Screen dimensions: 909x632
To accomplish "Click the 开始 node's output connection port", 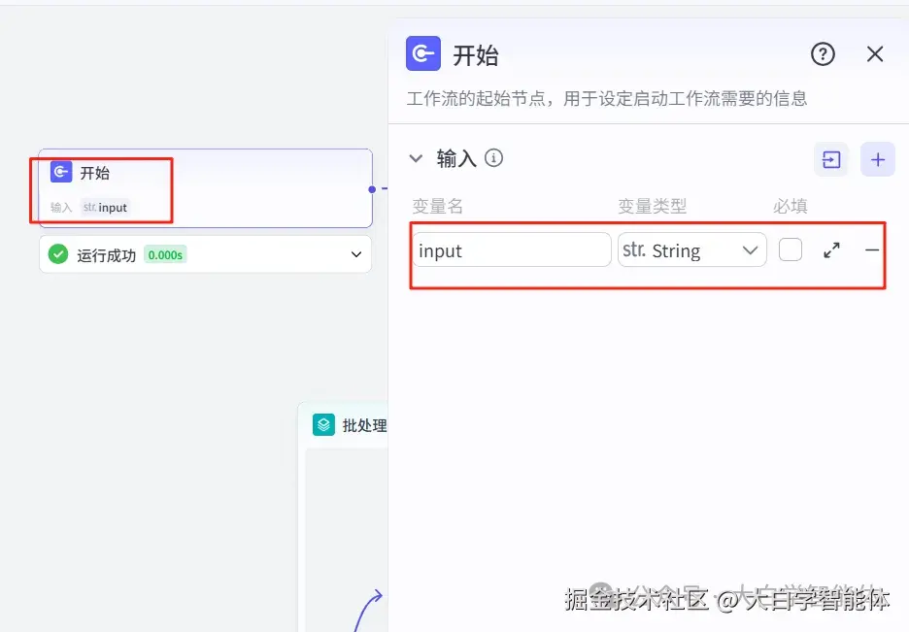I will tap(372, 189).
